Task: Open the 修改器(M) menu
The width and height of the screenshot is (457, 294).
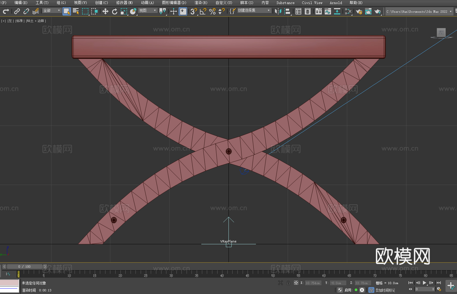Action: 125,3
